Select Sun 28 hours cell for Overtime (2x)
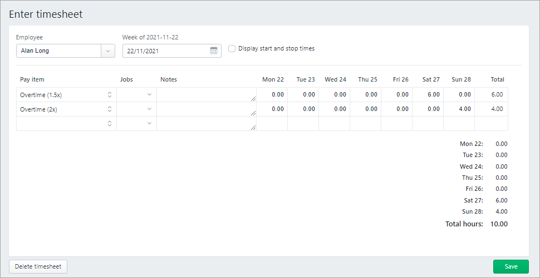Screen dimensions: 540x278 click(459, 109)
